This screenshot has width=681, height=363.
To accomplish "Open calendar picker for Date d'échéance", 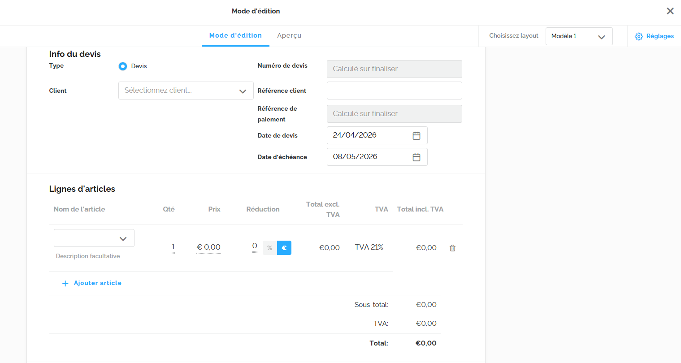I will [x=416, y=157].
